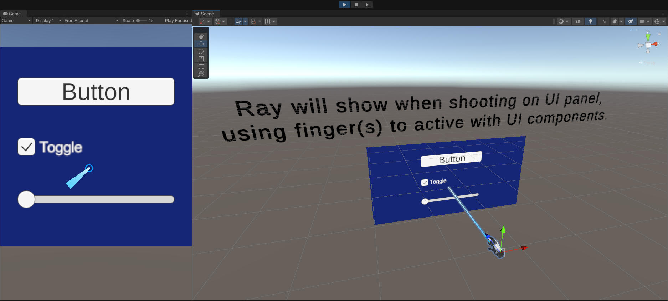This screenshot has height=301, width=668.
Task: Toggle hidden objects scene visibility icon
Action: tap(631, 21)
